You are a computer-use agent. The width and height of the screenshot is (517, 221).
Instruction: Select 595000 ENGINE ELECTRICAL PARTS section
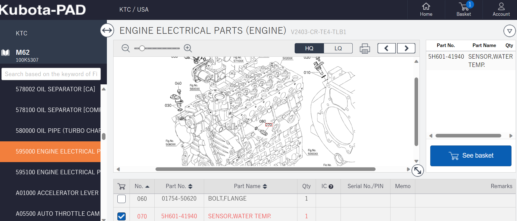[50, 152]
